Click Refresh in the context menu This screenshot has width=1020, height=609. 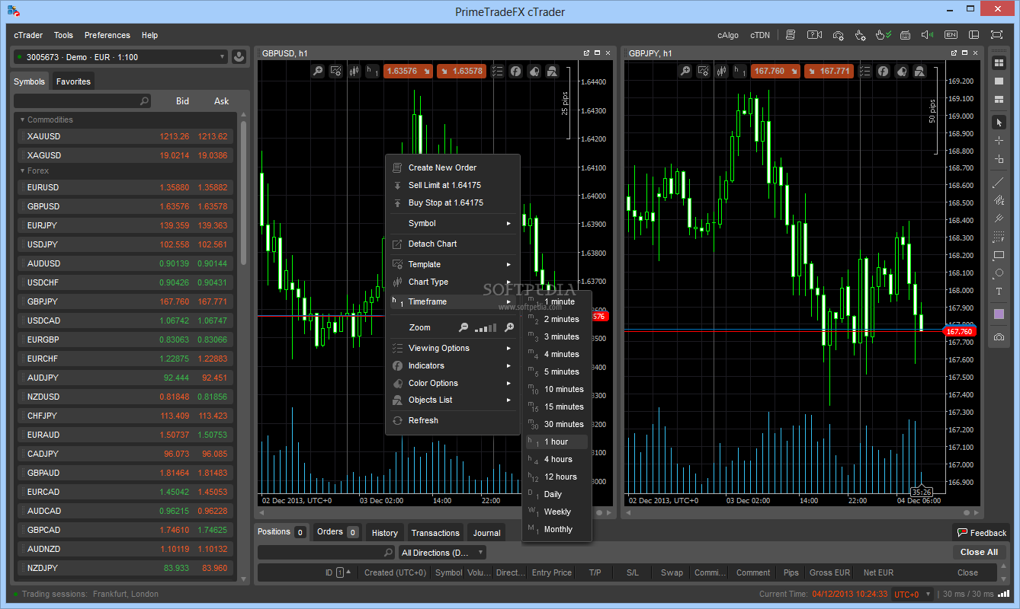coord(453,420)
